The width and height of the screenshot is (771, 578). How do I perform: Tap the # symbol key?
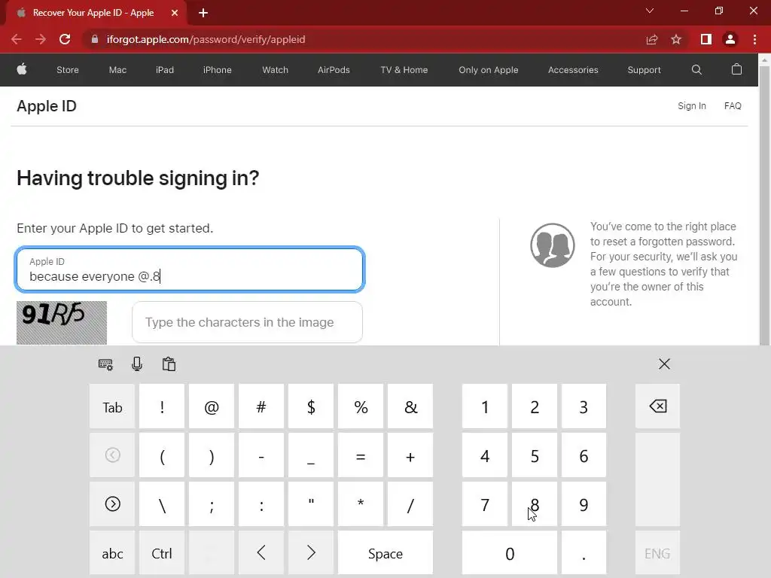click(x=261, y=406)
